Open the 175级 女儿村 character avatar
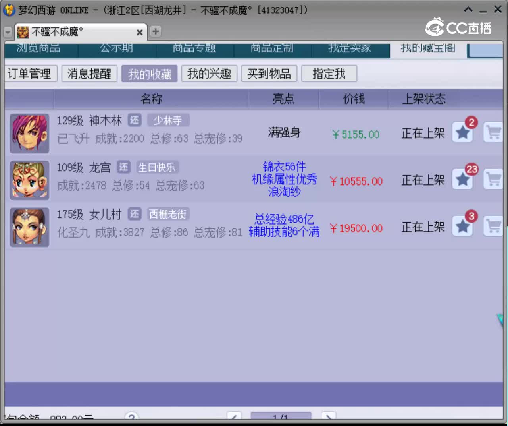Screen dimensions: 508x426 pyautogui.click(x=29, y=227)
